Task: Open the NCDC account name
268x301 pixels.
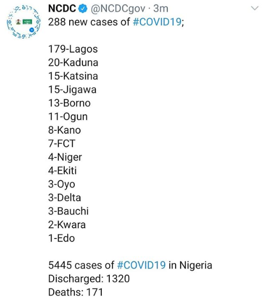Action: coord(62,9)
